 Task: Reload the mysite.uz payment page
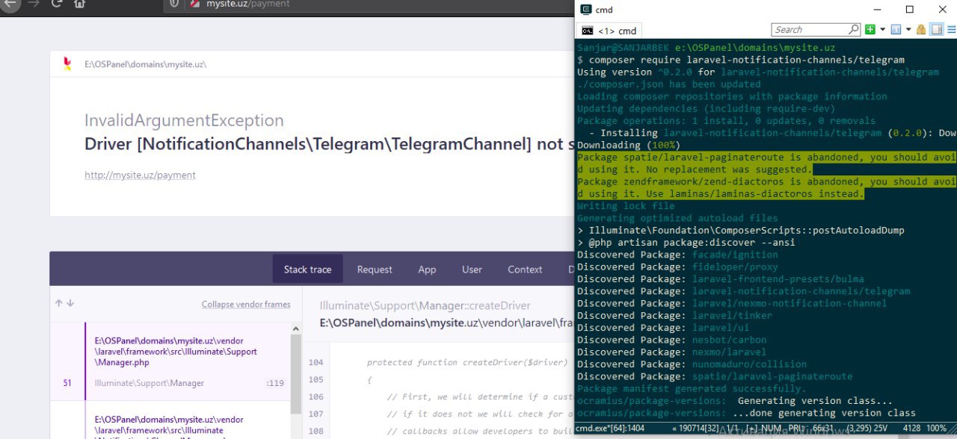(56, 4)
